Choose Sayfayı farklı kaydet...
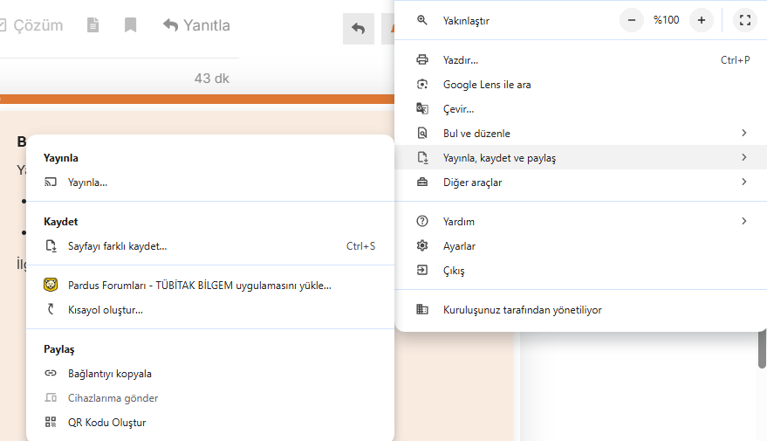 pos(117,246)
